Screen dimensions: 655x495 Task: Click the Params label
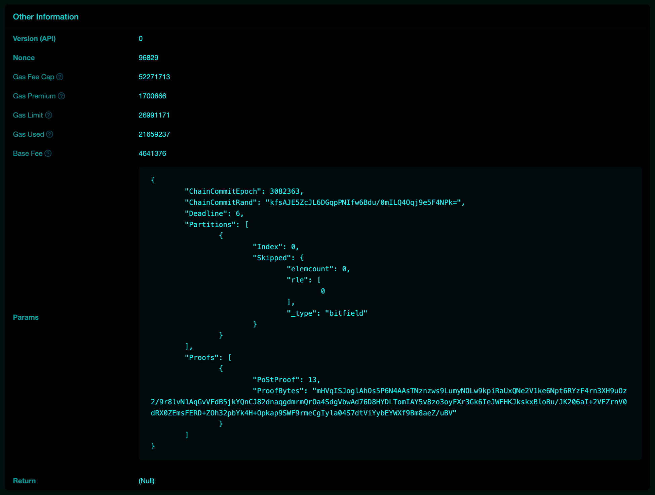26,317
